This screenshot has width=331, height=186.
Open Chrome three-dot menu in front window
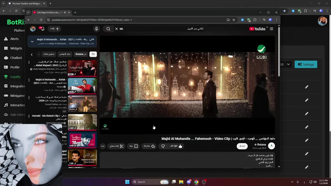tap(276, 20)
